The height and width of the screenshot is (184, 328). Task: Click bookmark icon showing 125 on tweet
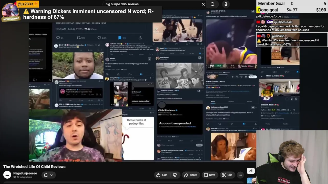(120, 38)
